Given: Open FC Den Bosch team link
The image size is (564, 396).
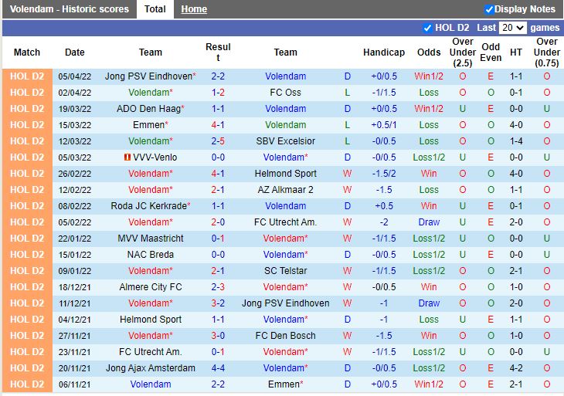Looking at the screenshot, I should click(286, 335).
